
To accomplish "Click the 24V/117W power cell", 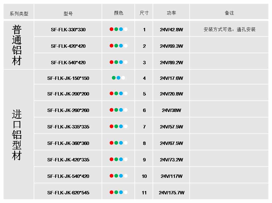I will tap(171, 176).
